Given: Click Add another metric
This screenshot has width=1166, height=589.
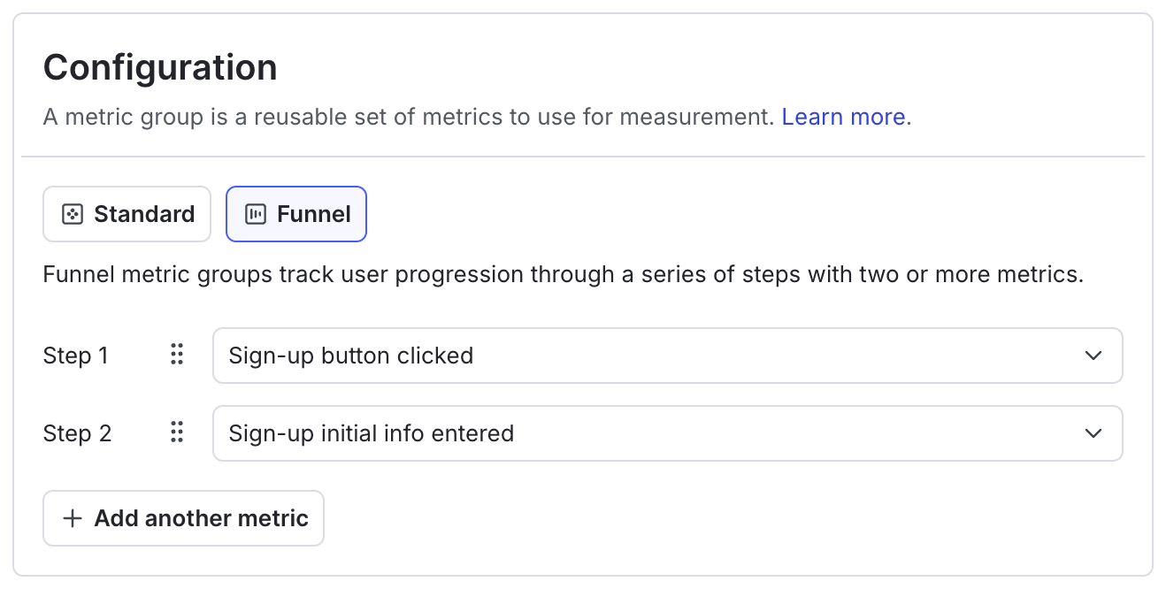Looking at the screenshot, I should pos(183,518).
